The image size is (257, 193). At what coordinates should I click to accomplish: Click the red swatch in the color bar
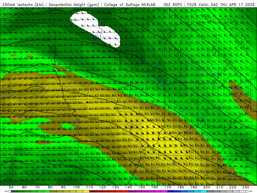pos(125,191)
